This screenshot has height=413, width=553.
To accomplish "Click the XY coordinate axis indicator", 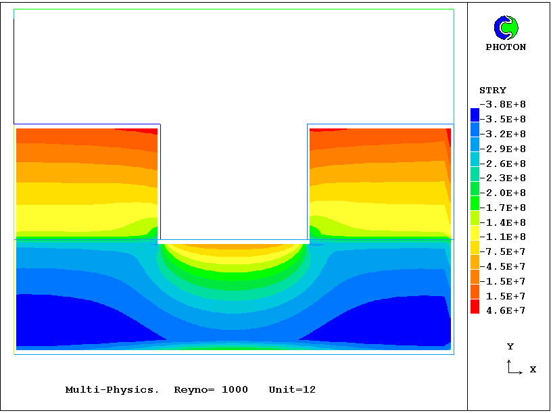I will tap(514, 367).
